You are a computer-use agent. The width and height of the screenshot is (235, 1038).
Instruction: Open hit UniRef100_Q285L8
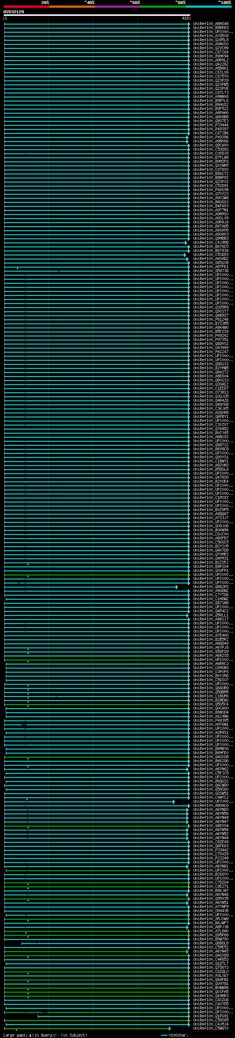coord(211,40)
